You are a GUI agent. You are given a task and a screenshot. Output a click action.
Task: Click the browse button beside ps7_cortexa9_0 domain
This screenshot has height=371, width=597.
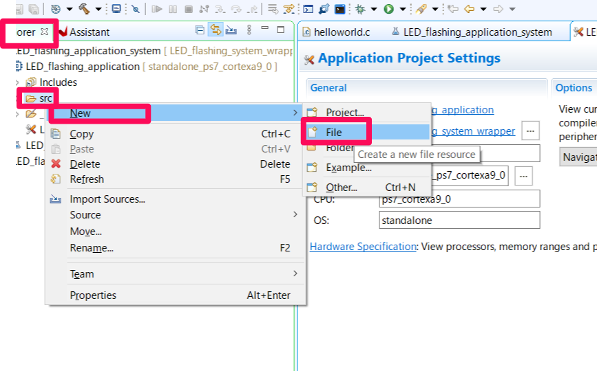[x=523, y=176]
